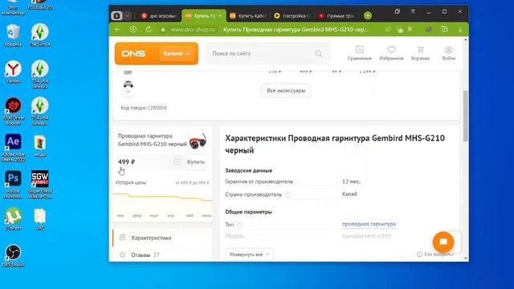
Task: Click info icon next to Тип
Action: 239,225
